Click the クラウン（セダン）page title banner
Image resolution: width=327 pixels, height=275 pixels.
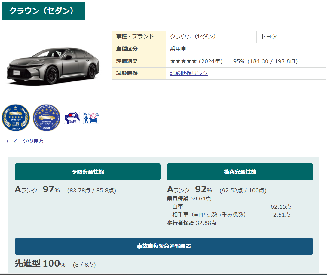[x=43, y=11]
